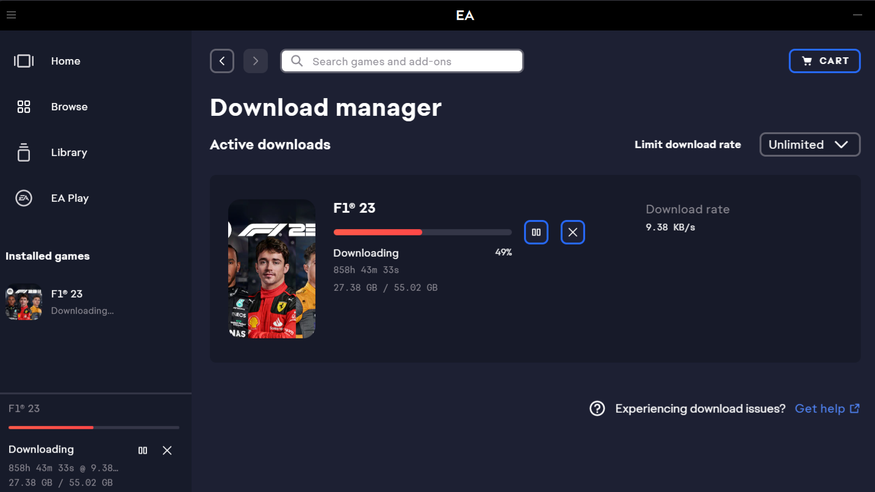This screenshot has width=875, height=492.
Task: Click the search magnifier icon
Action: (x=297, y=61)
